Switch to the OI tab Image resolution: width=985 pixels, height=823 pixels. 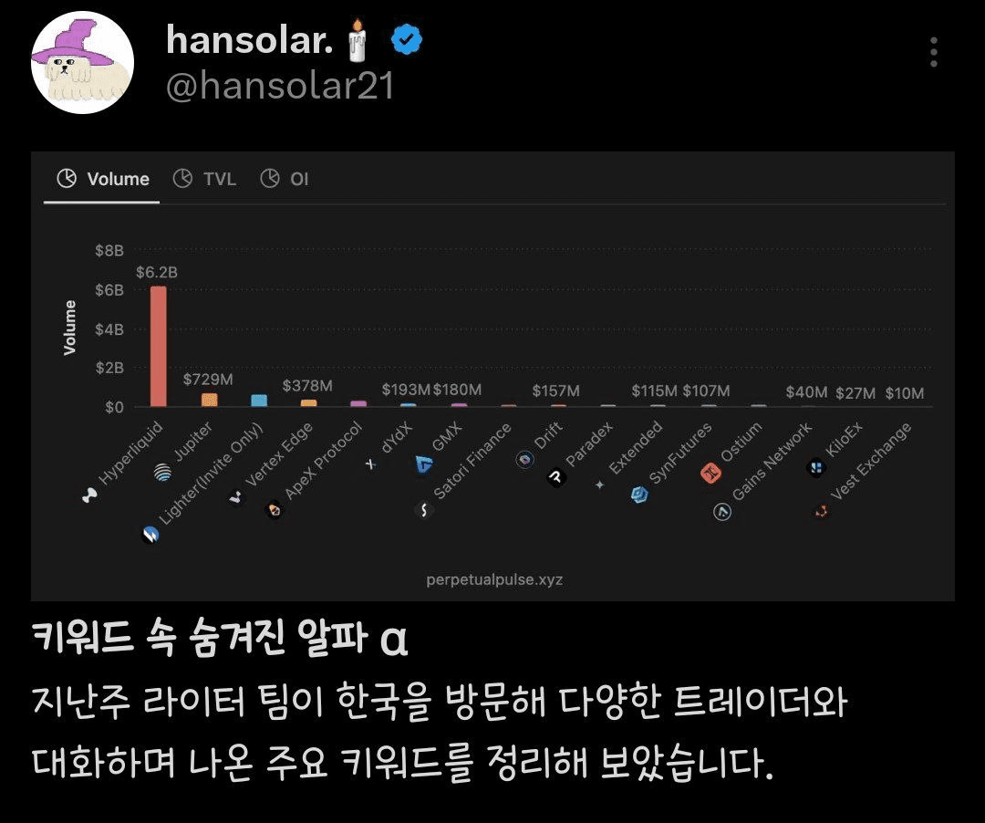tap(285, 179)
